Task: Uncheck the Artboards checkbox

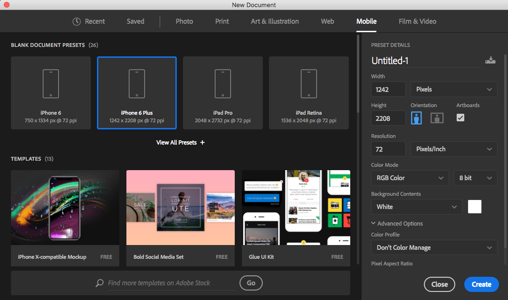Action: [460, 118]
